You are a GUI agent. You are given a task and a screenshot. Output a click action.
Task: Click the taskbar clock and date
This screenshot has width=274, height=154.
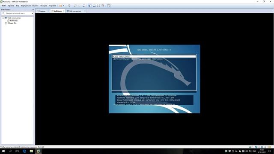[x=262, y=151]
